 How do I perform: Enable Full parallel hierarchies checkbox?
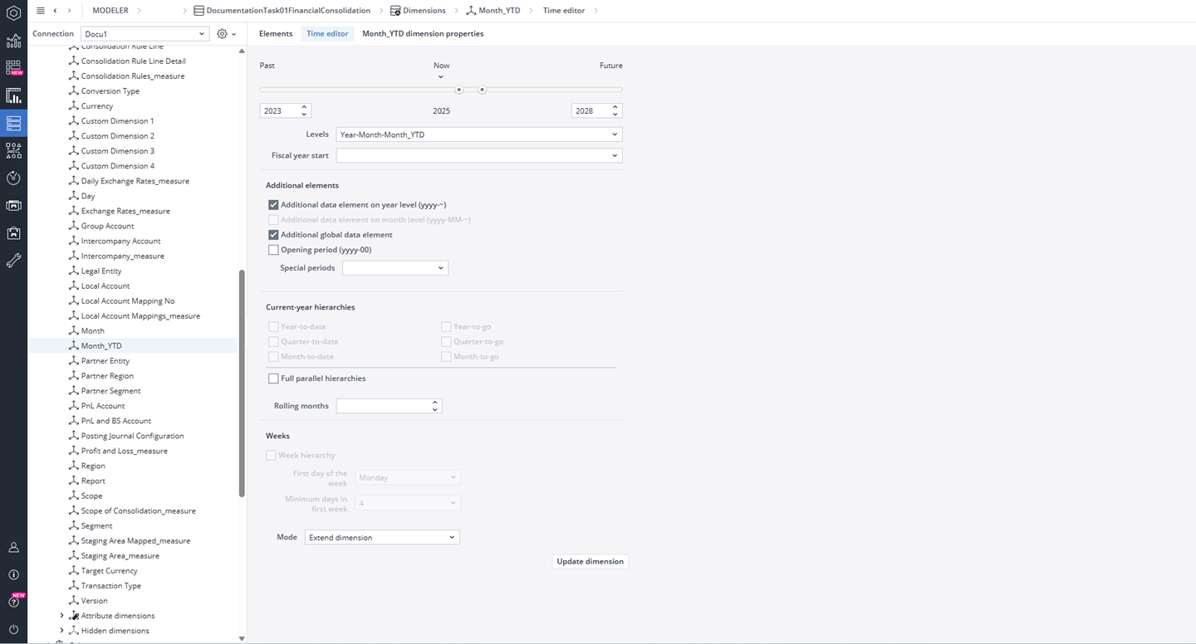[x=273, y=378]
